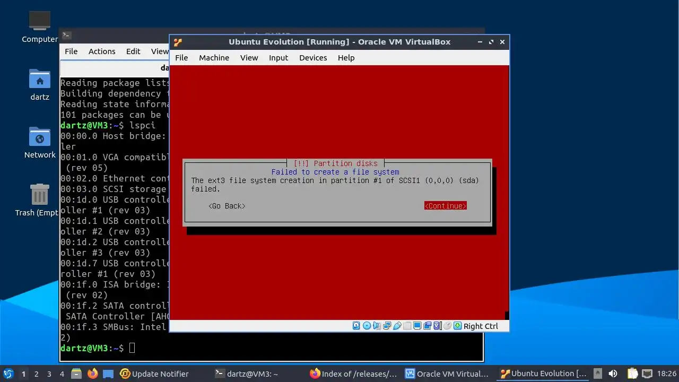Click the display indicator in VirtualBox status bar
This screenshot has width=679, height=382.
(x=417, y=326)
